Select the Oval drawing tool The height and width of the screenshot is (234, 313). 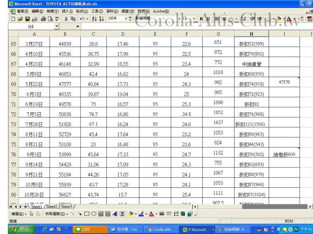pyautogui.click(x=93, y=214)
